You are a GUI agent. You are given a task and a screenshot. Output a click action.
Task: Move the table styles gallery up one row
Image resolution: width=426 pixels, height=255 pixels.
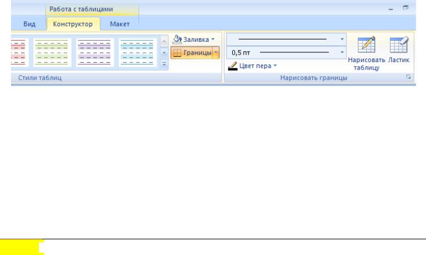(164, 41)
